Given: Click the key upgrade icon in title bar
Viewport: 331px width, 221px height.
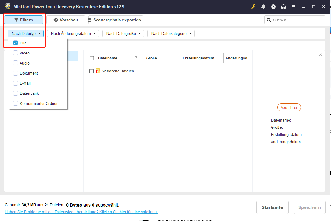Looking at the screenshot, I should 253,7.
